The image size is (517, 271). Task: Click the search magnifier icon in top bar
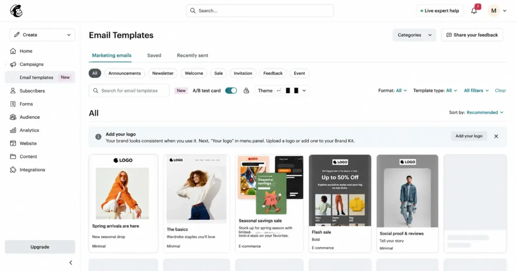(x=193, y=11)
